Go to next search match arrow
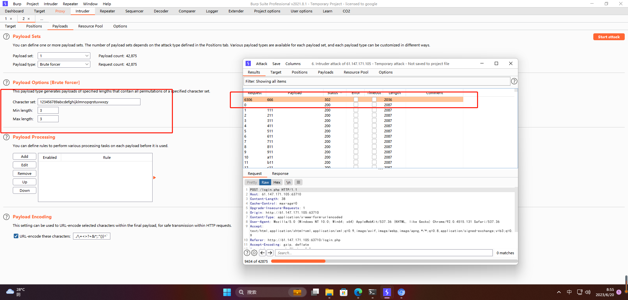This screenshot has width=628, height=300. click(x=270, y=253)
